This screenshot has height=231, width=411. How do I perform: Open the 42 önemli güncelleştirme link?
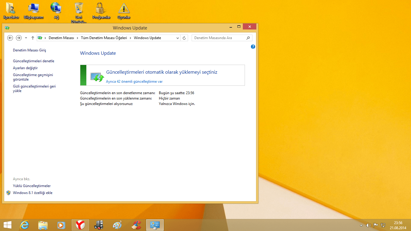coord(134,82)
